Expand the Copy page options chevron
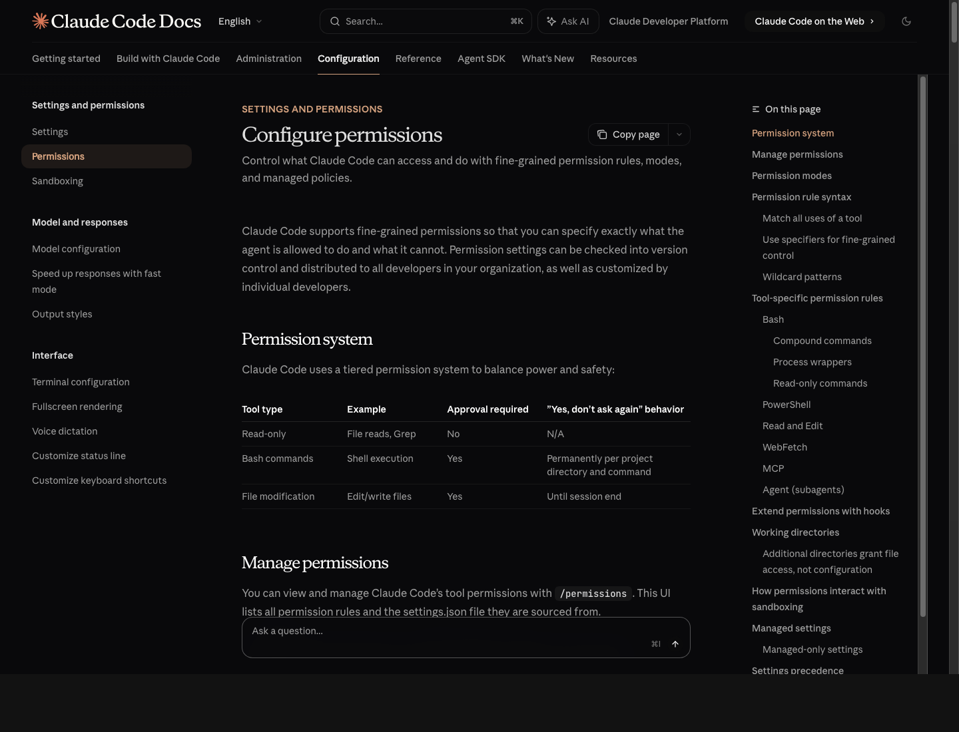The width and height of the screenshot is (959, 732). pyautogui.click(x=679, y=134)
